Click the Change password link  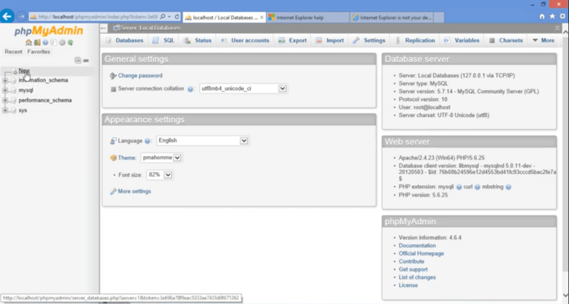(140, 76)
